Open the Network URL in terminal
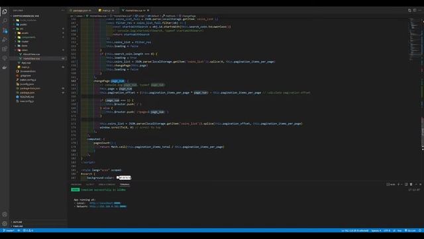 click(x=107, y=206)
